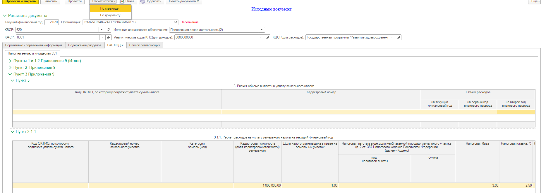The image size is (541, 193).
Task: Click the Отчет report button
Action: point(128,1)
